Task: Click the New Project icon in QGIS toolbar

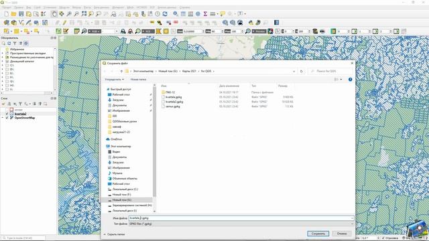Action: [x=6, y=14]
